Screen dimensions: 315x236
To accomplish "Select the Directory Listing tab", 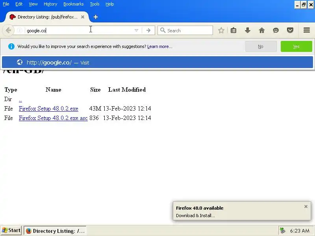I will [x=47, y=17].
